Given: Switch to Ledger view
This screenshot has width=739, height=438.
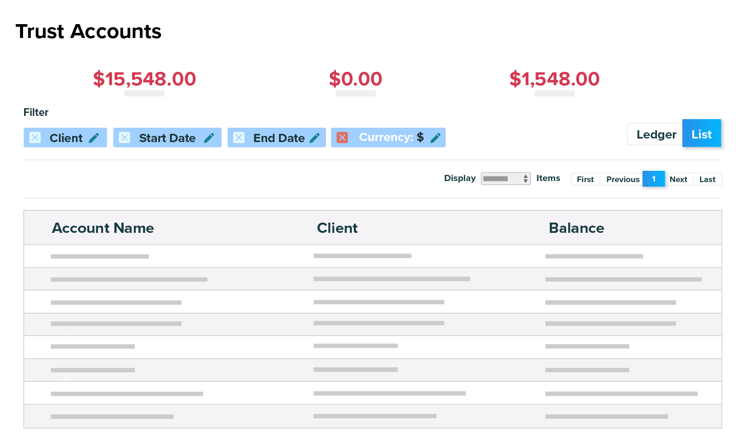Looking at the screenshot, I should point(656,134).
